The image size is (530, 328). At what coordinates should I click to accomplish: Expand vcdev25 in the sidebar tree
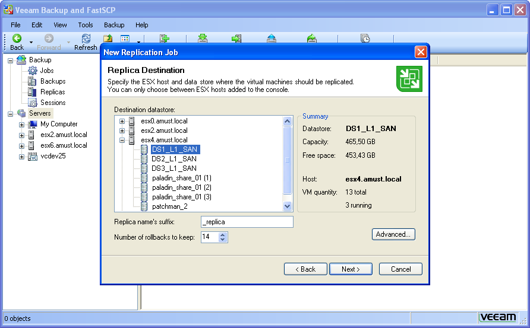tap(21, 157)
